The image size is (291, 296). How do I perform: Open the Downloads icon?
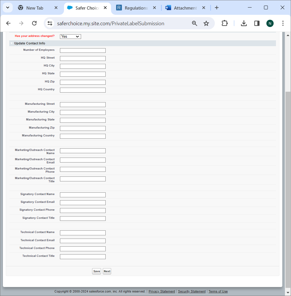tap(244, 23)
